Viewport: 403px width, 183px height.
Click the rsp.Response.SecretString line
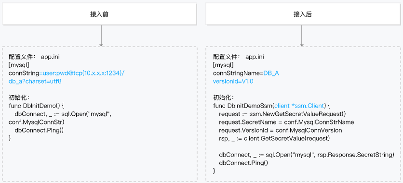coord(307,155)
